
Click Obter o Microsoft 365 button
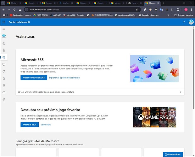click(34, 78)
